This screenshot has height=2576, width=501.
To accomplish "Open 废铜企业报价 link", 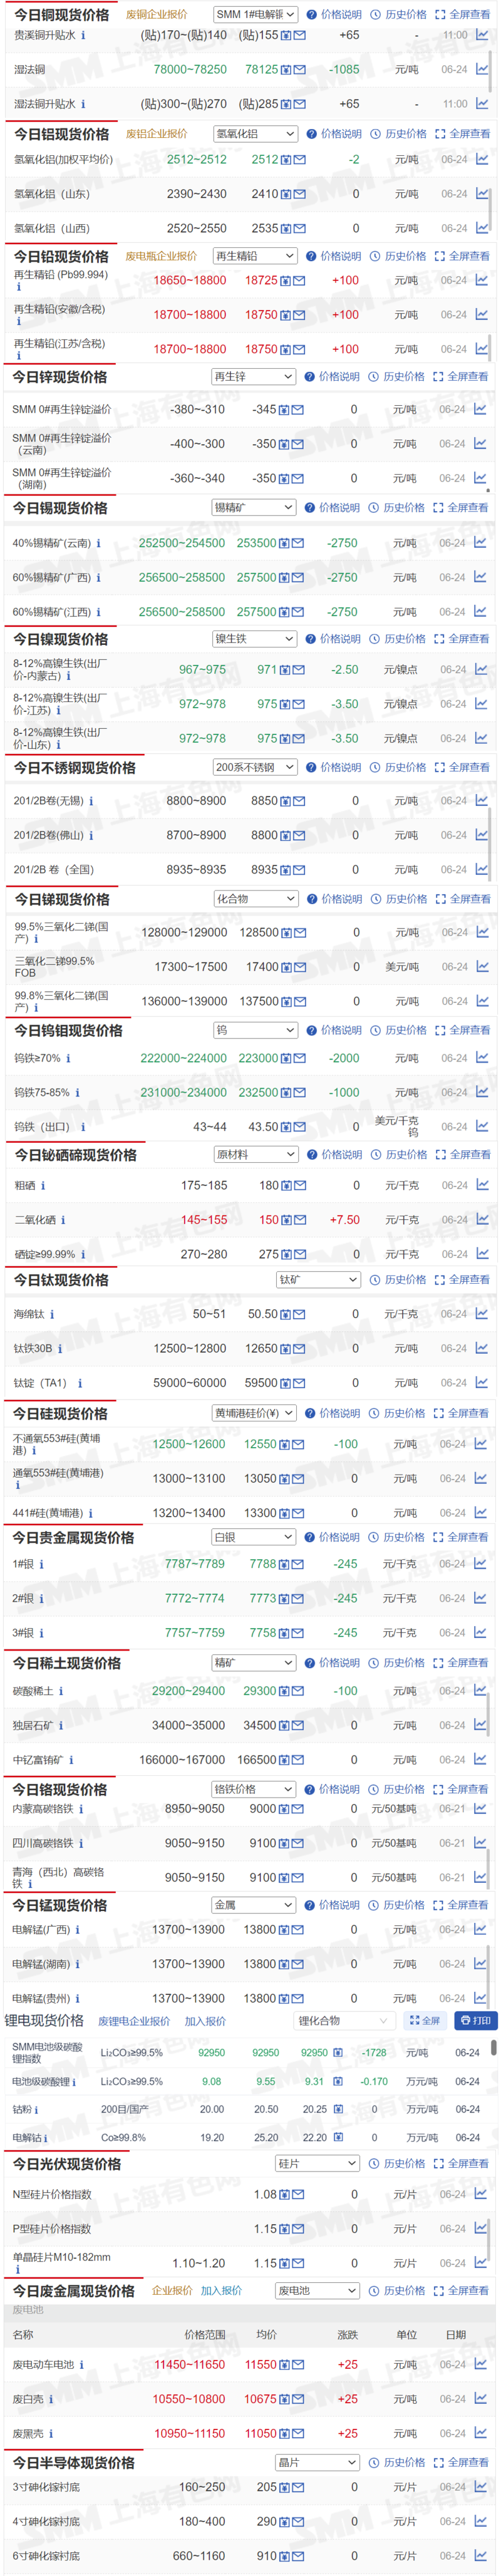I will click(156, 15).
